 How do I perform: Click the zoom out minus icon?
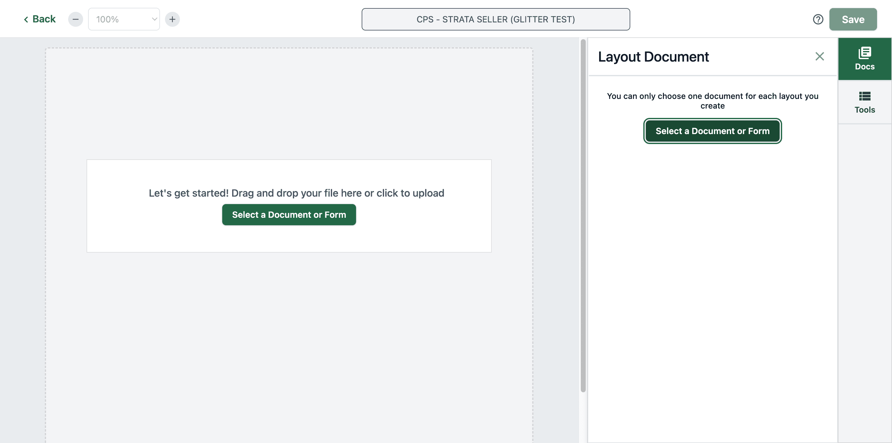tap(76, 19)
